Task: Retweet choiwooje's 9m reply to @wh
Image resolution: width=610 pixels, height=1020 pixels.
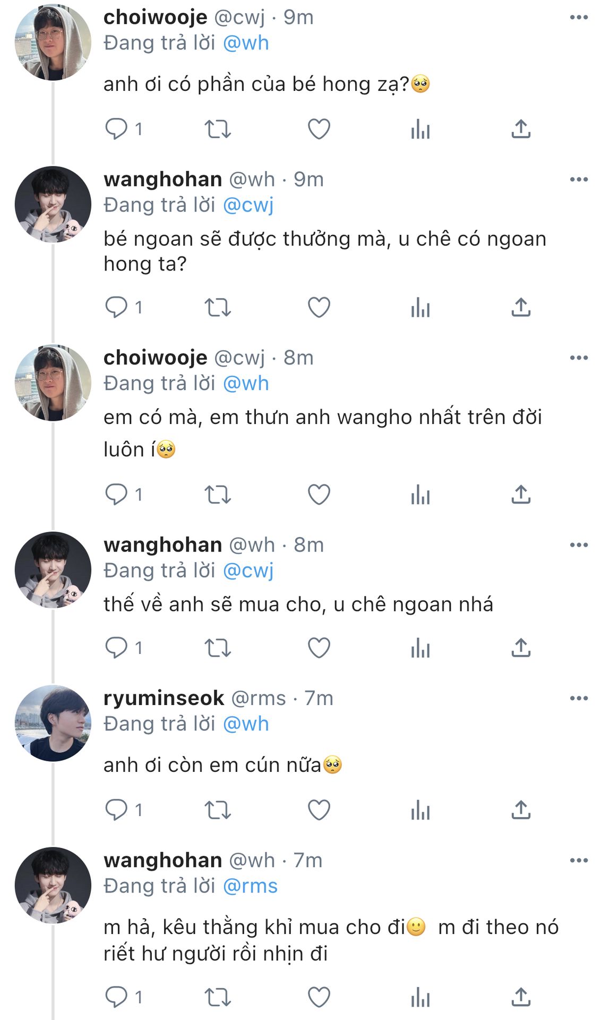Action: pos(218,129)
